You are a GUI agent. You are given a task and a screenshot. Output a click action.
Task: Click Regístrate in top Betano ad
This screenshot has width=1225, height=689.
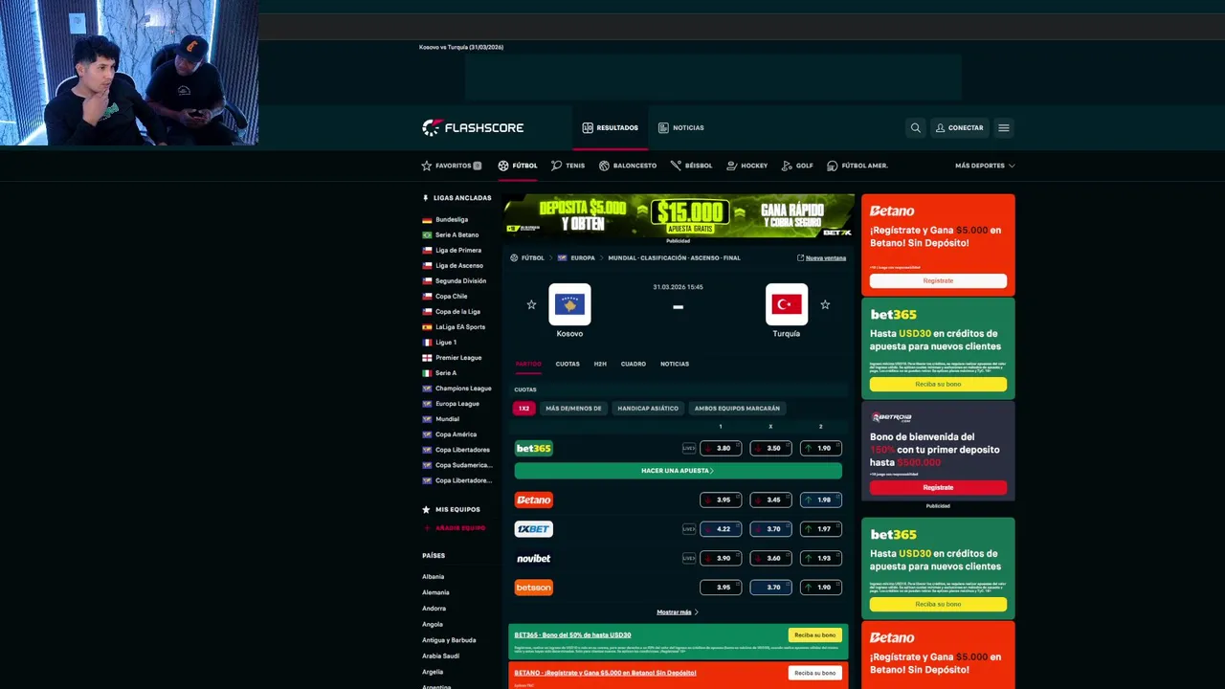(938, 281)
